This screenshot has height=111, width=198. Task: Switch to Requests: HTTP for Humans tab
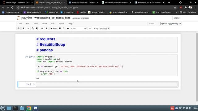[149, 2]
